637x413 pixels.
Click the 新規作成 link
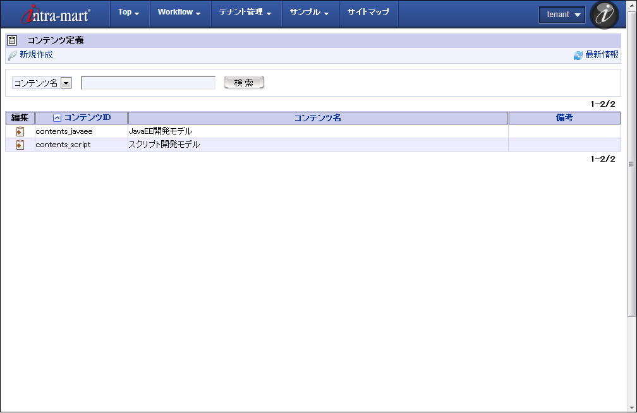(x=36, y=55)
